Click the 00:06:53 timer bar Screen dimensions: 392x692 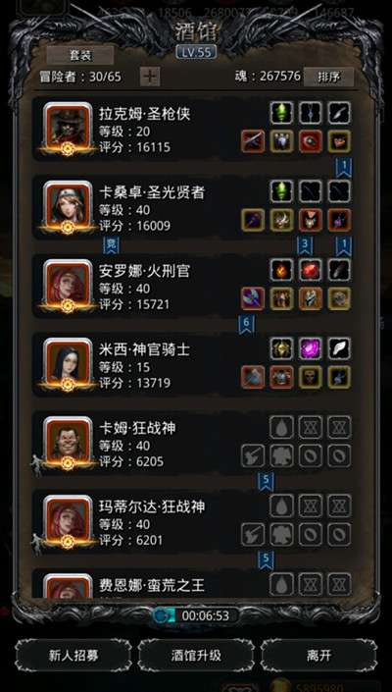tap(196, 615)
